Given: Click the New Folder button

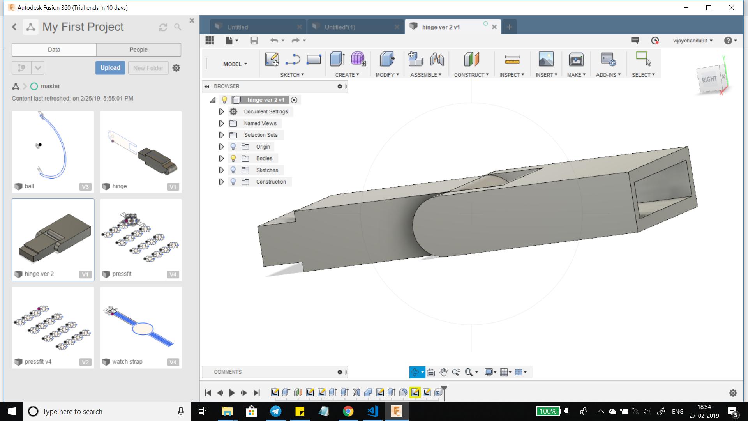Looking at the screenshot, I should tap(148, 68).
